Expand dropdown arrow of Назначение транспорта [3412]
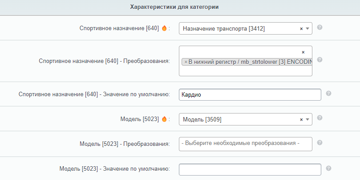This screenshot has height=180, width=360. point(307,28)
